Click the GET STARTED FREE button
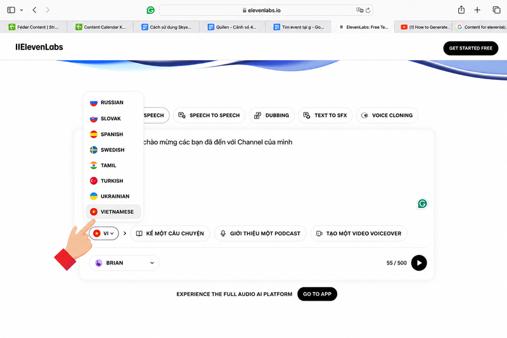Screen dimensions: 507x338 click(470, 48)
